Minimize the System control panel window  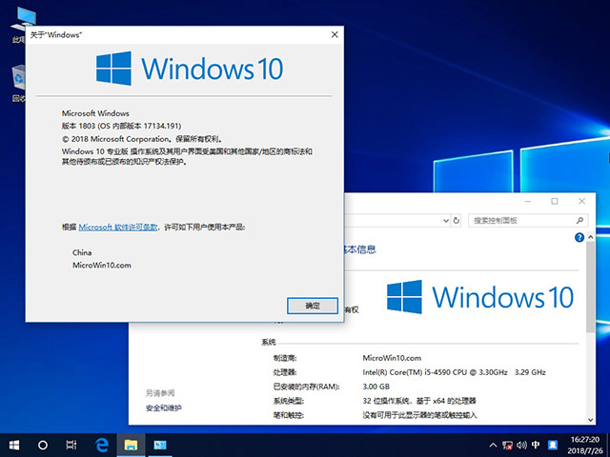coord(528,201)
